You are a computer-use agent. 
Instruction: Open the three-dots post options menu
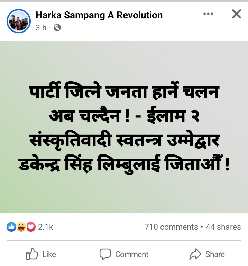pyautogui.click(x=208, y=14)
